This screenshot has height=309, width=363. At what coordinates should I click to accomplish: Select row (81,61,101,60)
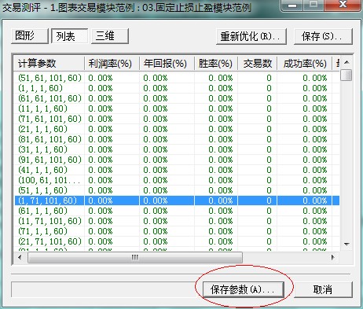(x=177, y=139)
